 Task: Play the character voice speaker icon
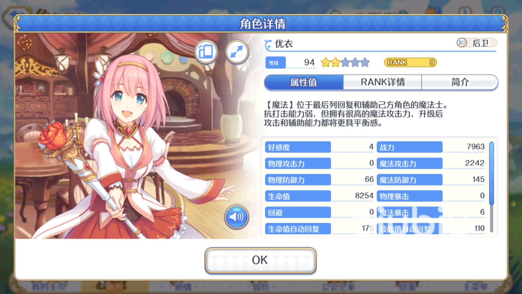(x=236, y=217)
